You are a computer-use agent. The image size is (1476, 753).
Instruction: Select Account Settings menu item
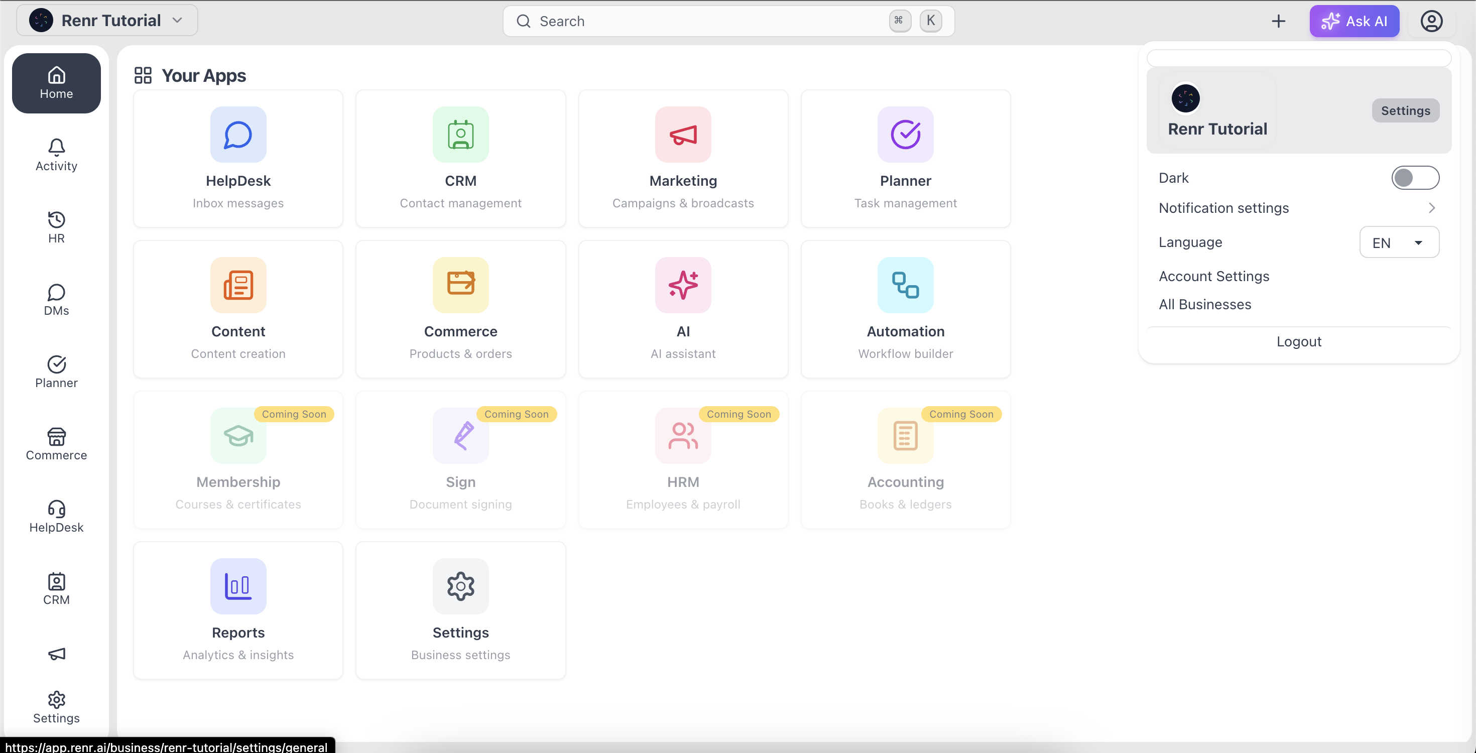tap(1213, 276)
